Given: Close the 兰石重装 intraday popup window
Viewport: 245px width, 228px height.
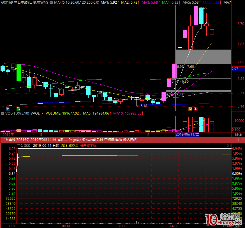Looking at the screenshot, I should tap(242, 139).
